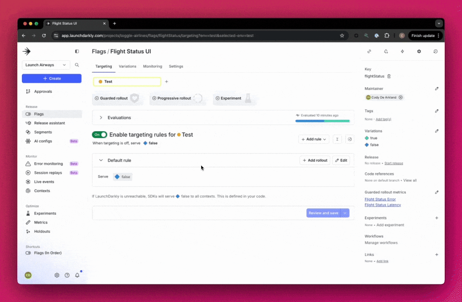Open flag notifications bell in the header
This screenshot has height=302, width=462.
[x=386, y=51]
